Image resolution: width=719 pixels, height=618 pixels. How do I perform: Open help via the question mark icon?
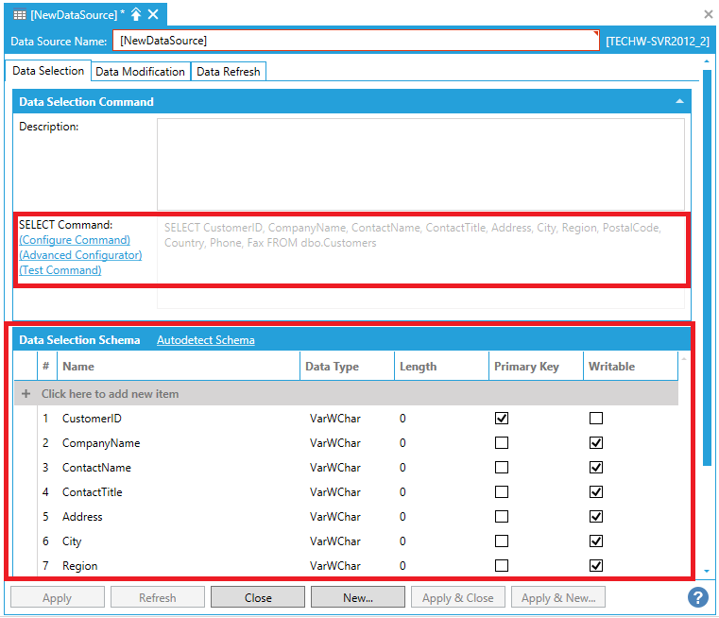(x=698, y=597)
